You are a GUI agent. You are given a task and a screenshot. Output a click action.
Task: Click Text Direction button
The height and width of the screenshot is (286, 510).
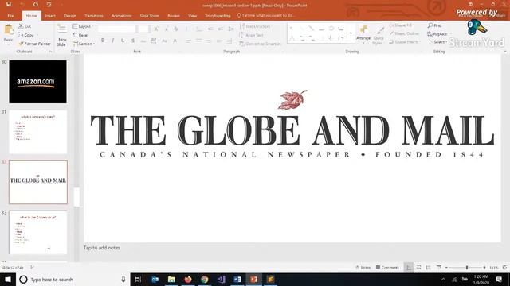point(255,26)
